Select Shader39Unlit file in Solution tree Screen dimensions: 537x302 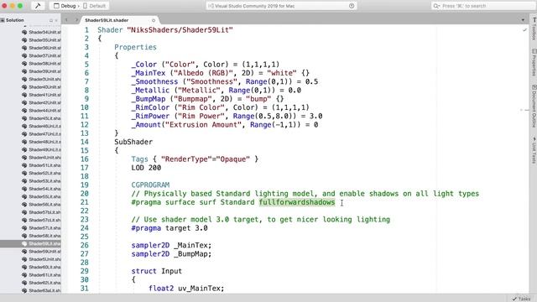(41, 71)
